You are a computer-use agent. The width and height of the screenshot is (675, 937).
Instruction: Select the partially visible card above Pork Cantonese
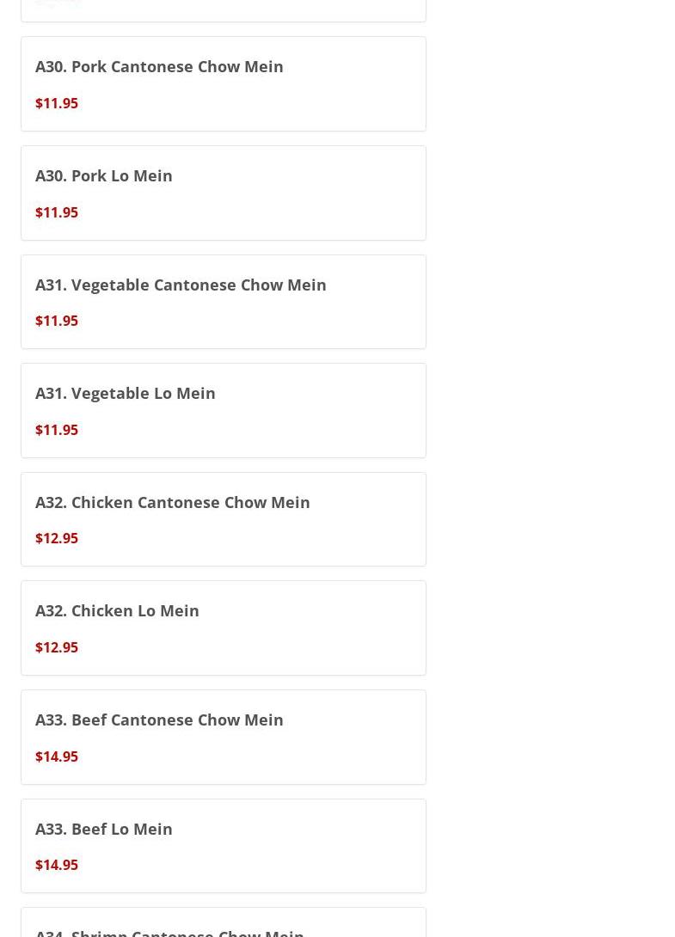pos(224,10)
